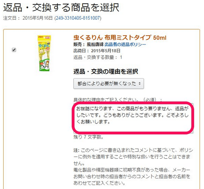204x189 pixels.
Task: Open order number 249-3310405-8151007 link
Action: click(x=78, y=18)
